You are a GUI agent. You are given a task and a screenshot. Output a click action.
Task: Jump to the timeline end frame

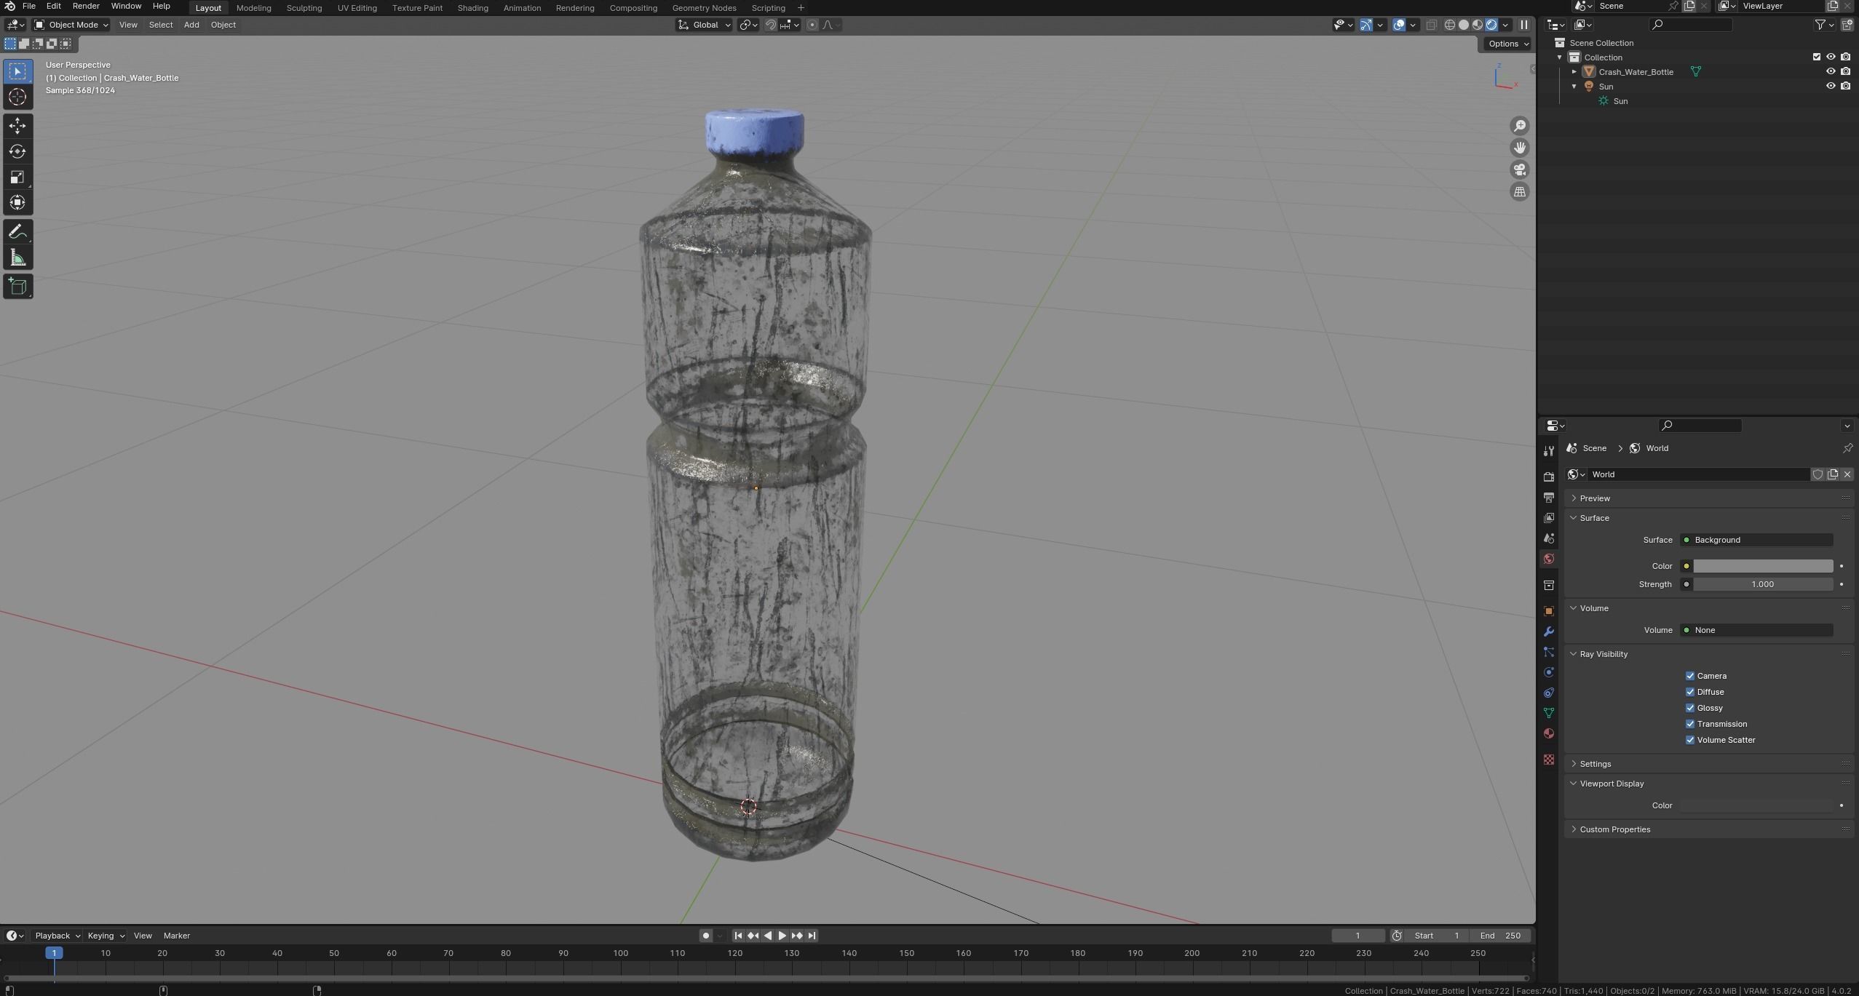click(x=812, y=936)
